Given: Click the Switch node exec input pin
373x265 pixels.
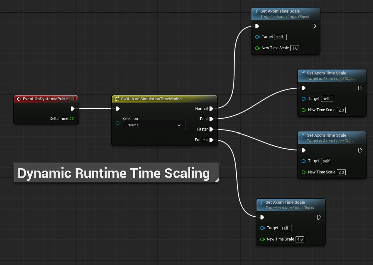Looking at the screenshot, I should [x=117, y=109].
